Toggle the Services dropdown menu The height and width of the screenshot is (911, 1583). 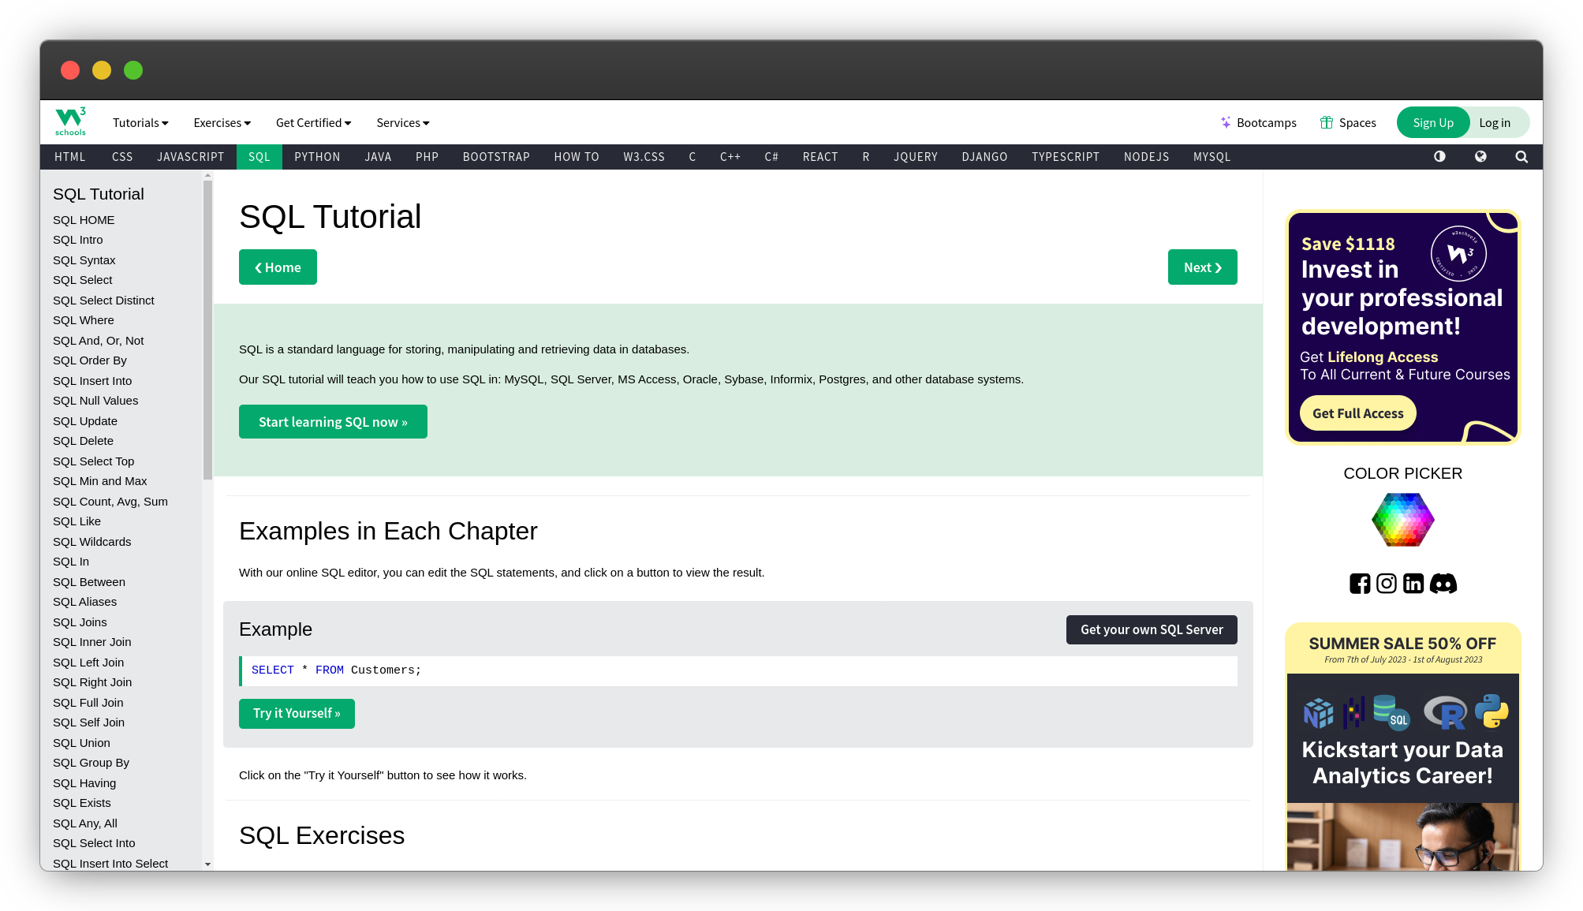click(x=402, y=121)
